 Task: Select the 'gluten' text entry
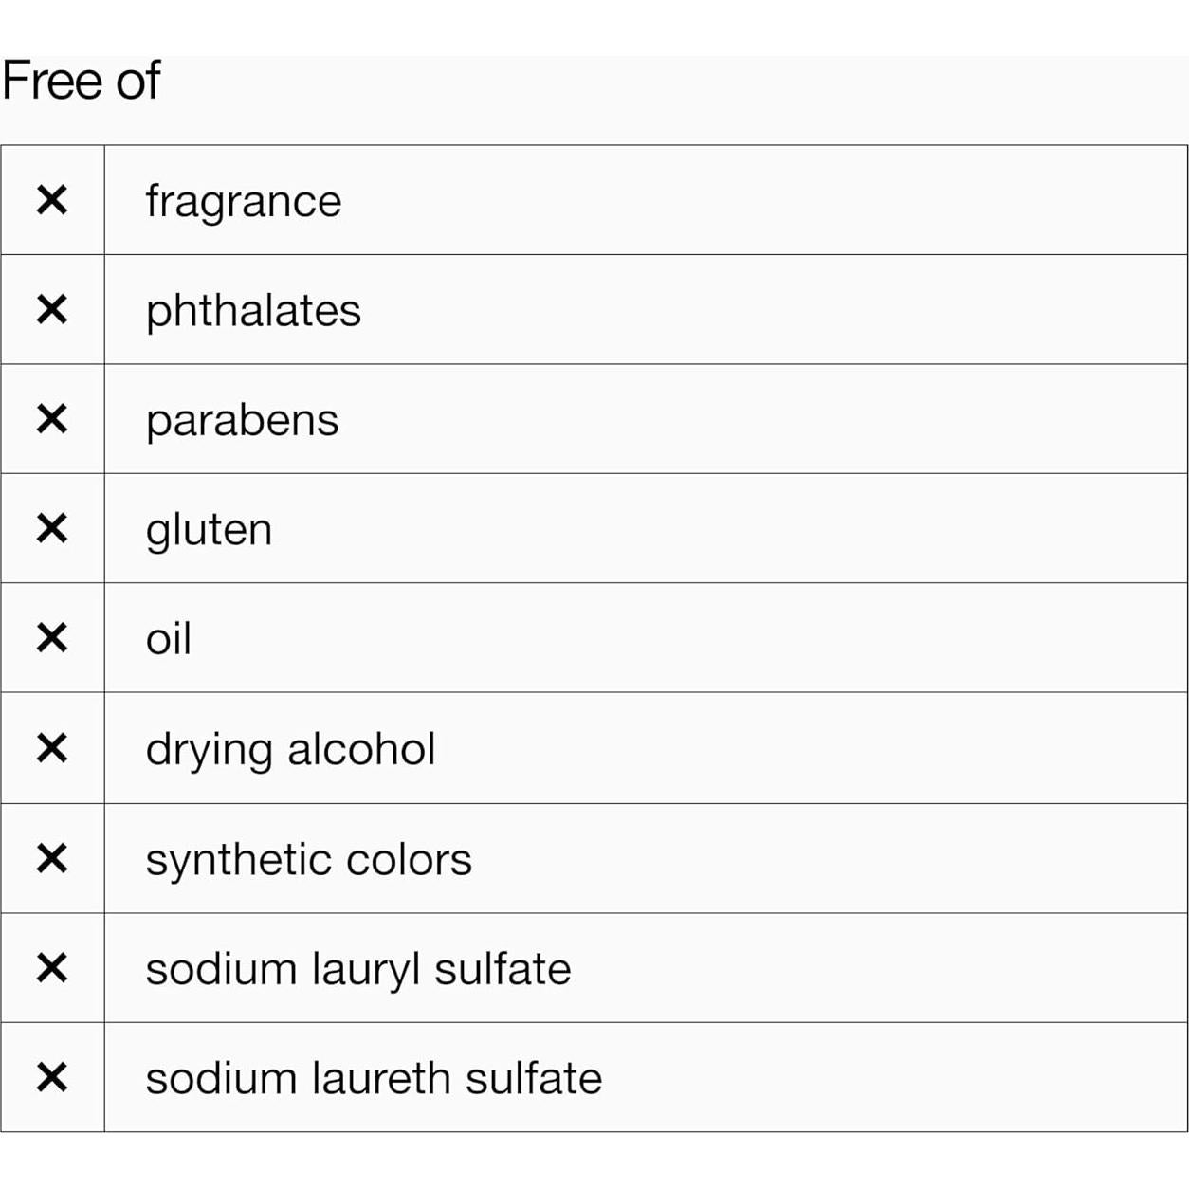point(209,529)
